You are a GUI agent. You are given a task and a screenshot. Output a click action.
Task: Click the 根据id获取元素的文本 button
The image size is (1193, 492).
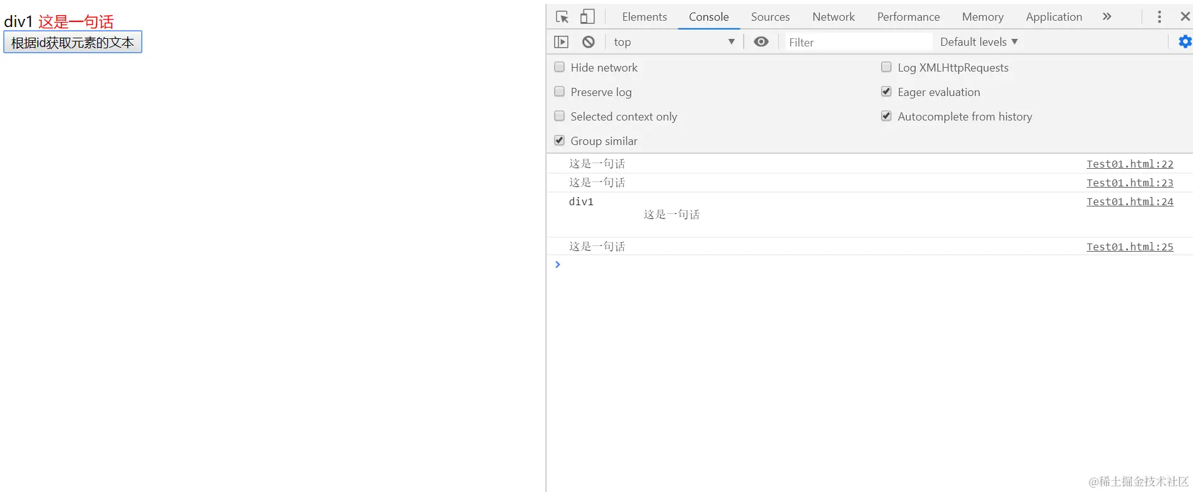coord(73,42)
